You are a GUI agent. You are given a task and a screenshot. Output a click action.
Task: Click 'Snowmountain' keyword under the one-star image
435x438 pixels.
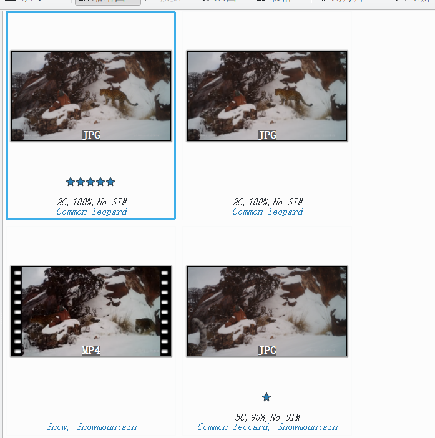308,427
